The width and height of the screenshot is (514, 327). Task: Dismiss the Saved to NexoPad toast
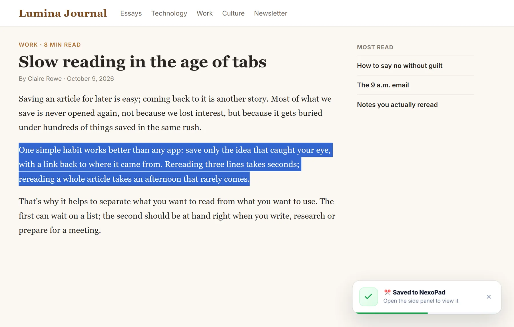[489, 297]
